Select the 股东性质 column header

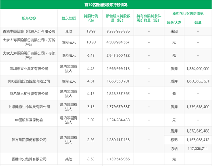(x=69, y=18)
